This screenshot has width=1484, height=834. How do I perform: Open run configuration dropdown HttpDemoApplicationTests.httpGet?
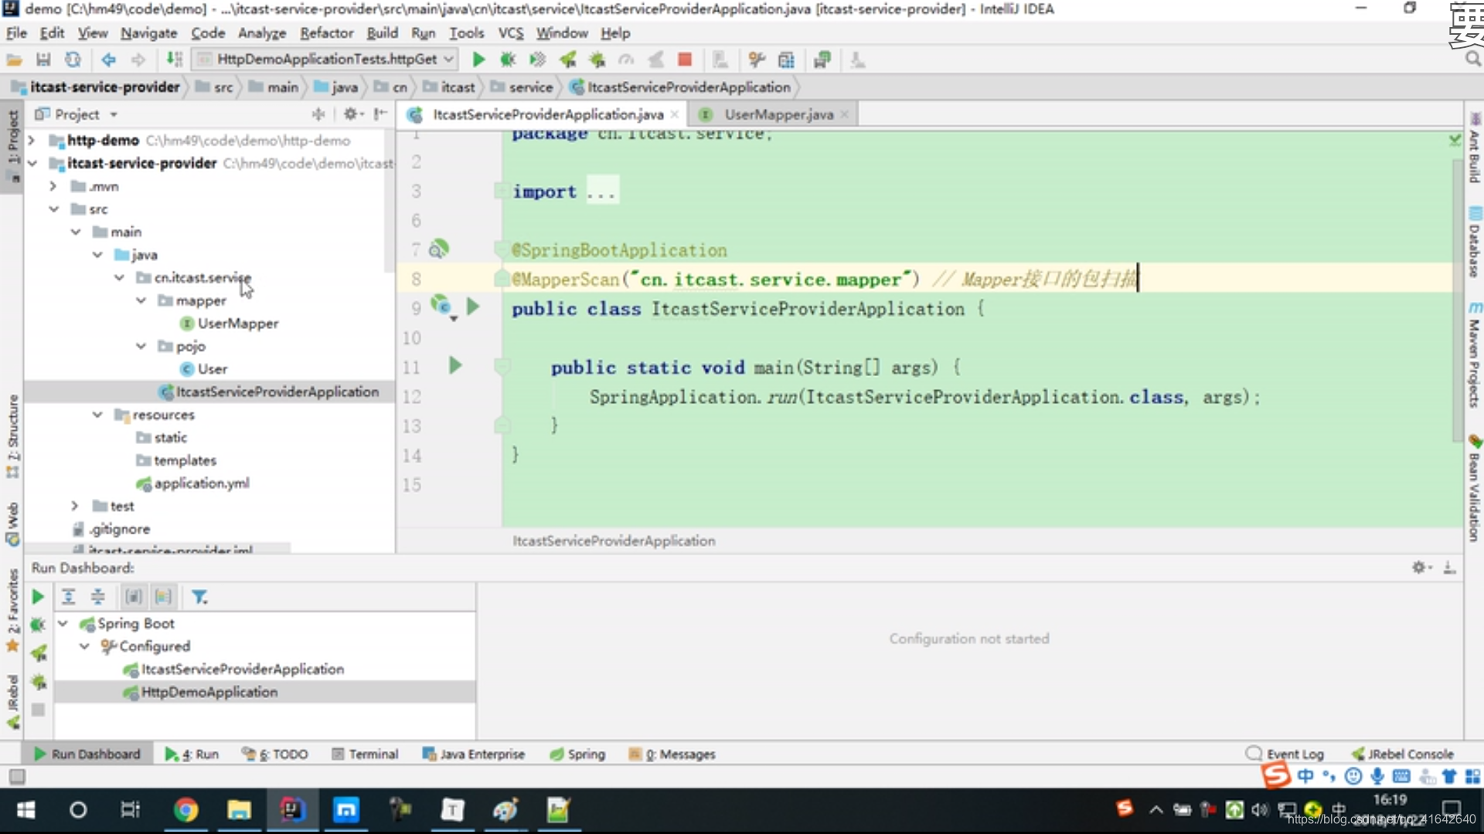pos(325,59)
